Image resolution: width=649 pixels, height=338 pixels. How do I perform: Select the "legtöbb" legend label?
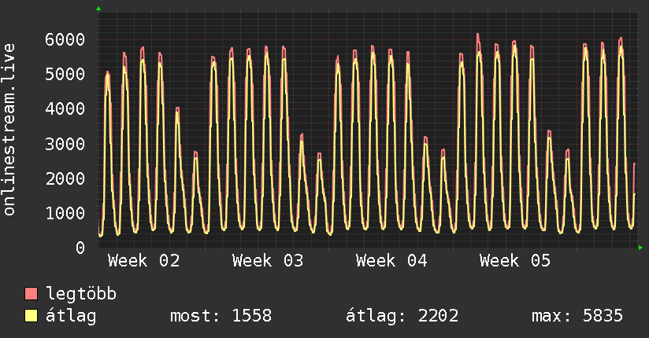81,295
